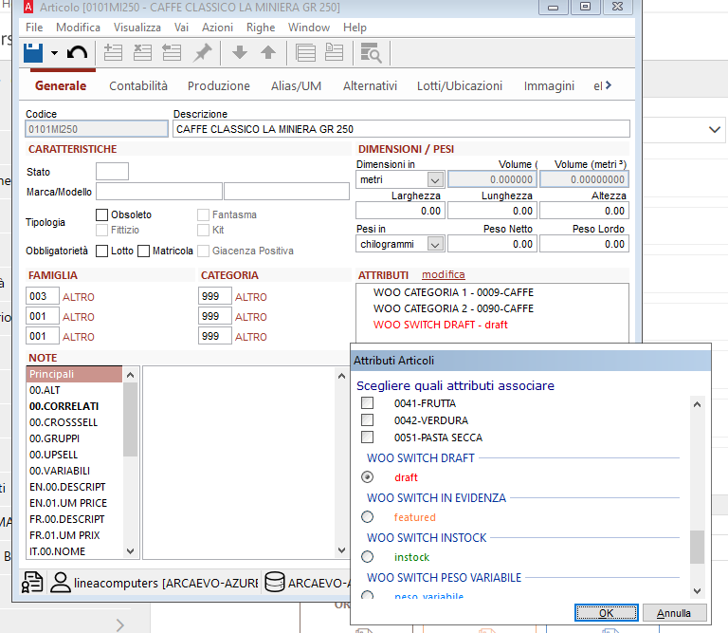Screen dimensions: 728x633
Task: Open the Azioni menu
Action: [x=217, y=28]
